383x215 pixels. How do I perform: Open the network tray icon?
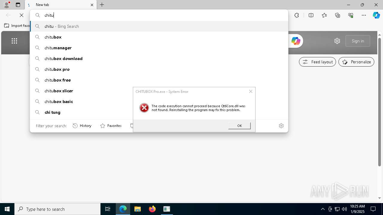(x=337, y=209)
